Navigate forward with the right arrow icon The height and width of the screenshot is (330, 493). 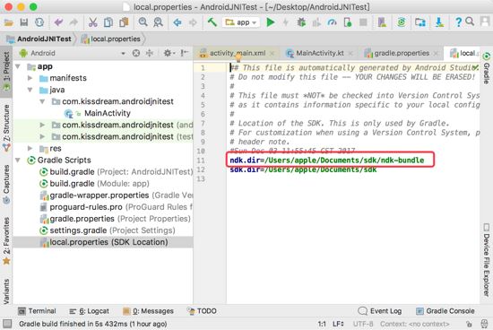193,22
